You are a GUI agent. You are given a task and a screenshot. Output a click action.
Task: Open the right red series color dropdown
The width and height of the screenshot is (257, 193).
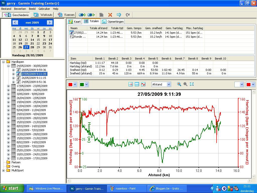[251, 84]
